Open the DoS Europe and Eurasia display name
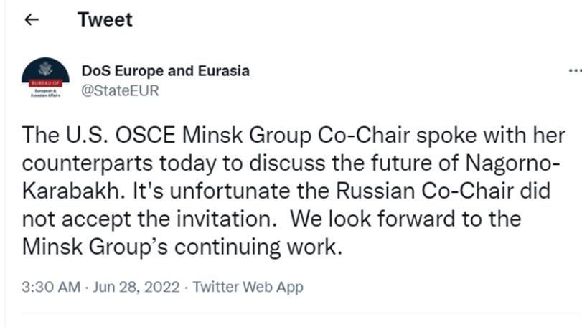 [166, 71]
